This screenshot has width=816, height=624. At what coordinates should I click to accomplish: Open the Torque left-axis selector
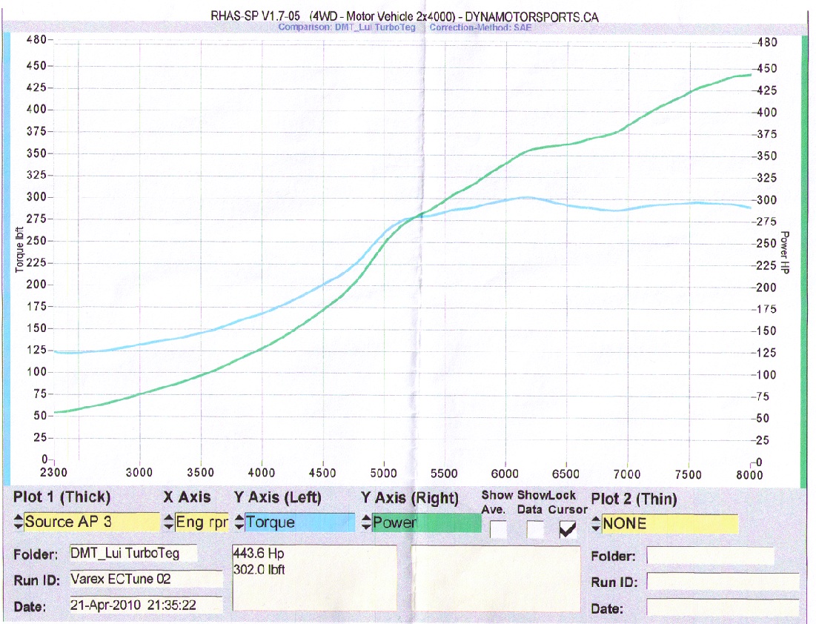[x=299, y=522]
